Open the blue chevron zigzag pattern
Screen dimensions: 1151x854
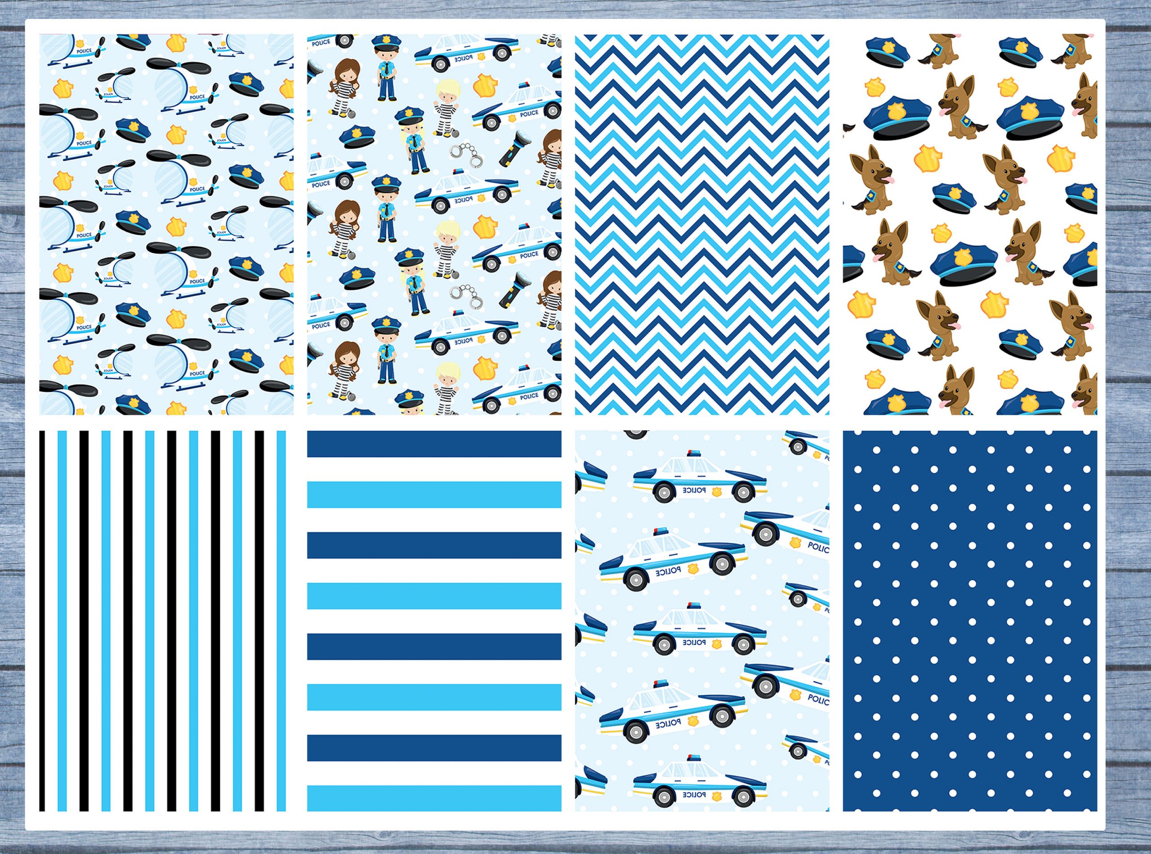pyautogui.click(x=702, y=224)
